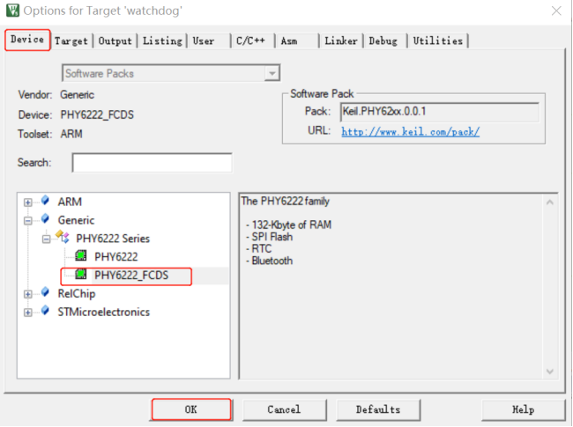573x427 pixels.
Task: Switch to the Target tab
Action: click(71, 40)
